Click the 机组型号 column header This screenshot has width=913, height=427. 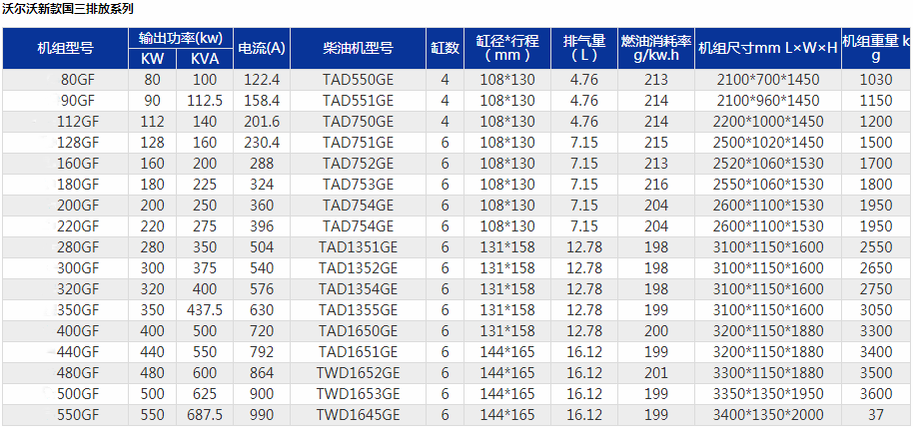(x=65, y=48)
